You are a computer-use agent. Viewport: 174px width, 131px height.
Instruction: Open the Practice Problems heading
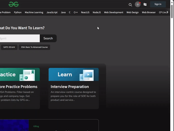click(x=19, y=87)
